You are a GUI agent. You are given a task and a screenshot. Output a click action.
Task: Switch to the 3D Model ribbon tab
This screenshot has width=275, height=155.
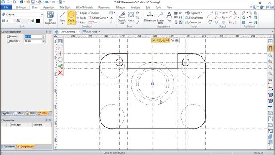point(21,7)
